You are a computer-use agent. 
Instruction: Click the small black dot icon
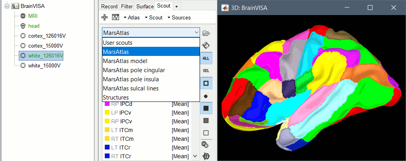[x=206, y=96]
